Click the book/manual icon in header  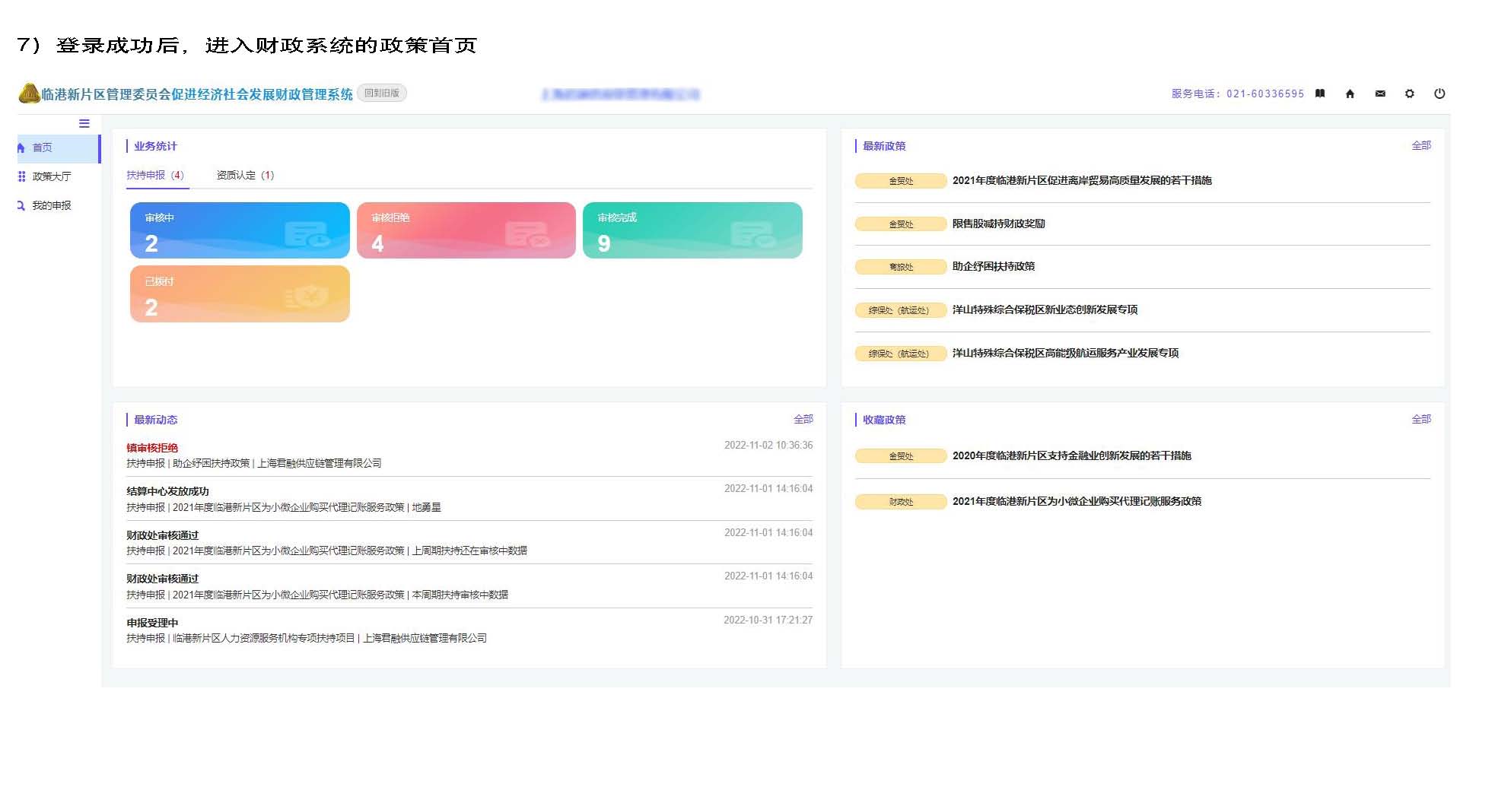[1320, 94]
